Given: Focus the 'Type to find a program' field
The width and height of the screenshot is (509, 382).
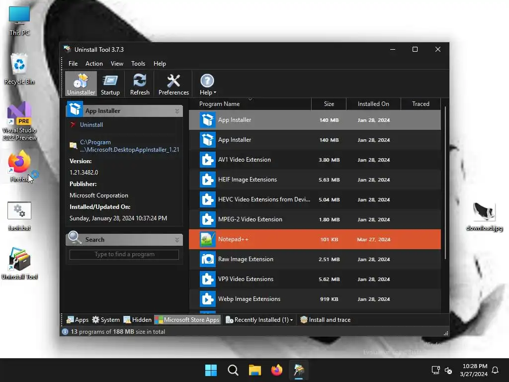Looking at the screenshot, I should click(x=124, y=254).
